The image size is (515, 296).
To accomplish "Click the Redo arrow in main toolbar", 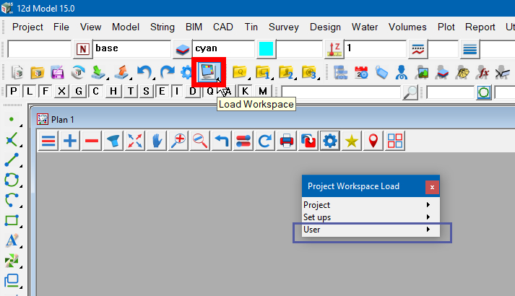I will tap(167, 72).
